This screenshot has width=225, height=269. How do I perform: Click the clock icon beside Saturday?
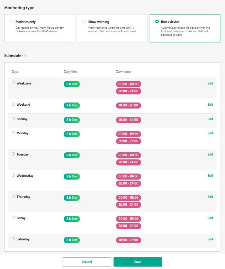[13, 239]
